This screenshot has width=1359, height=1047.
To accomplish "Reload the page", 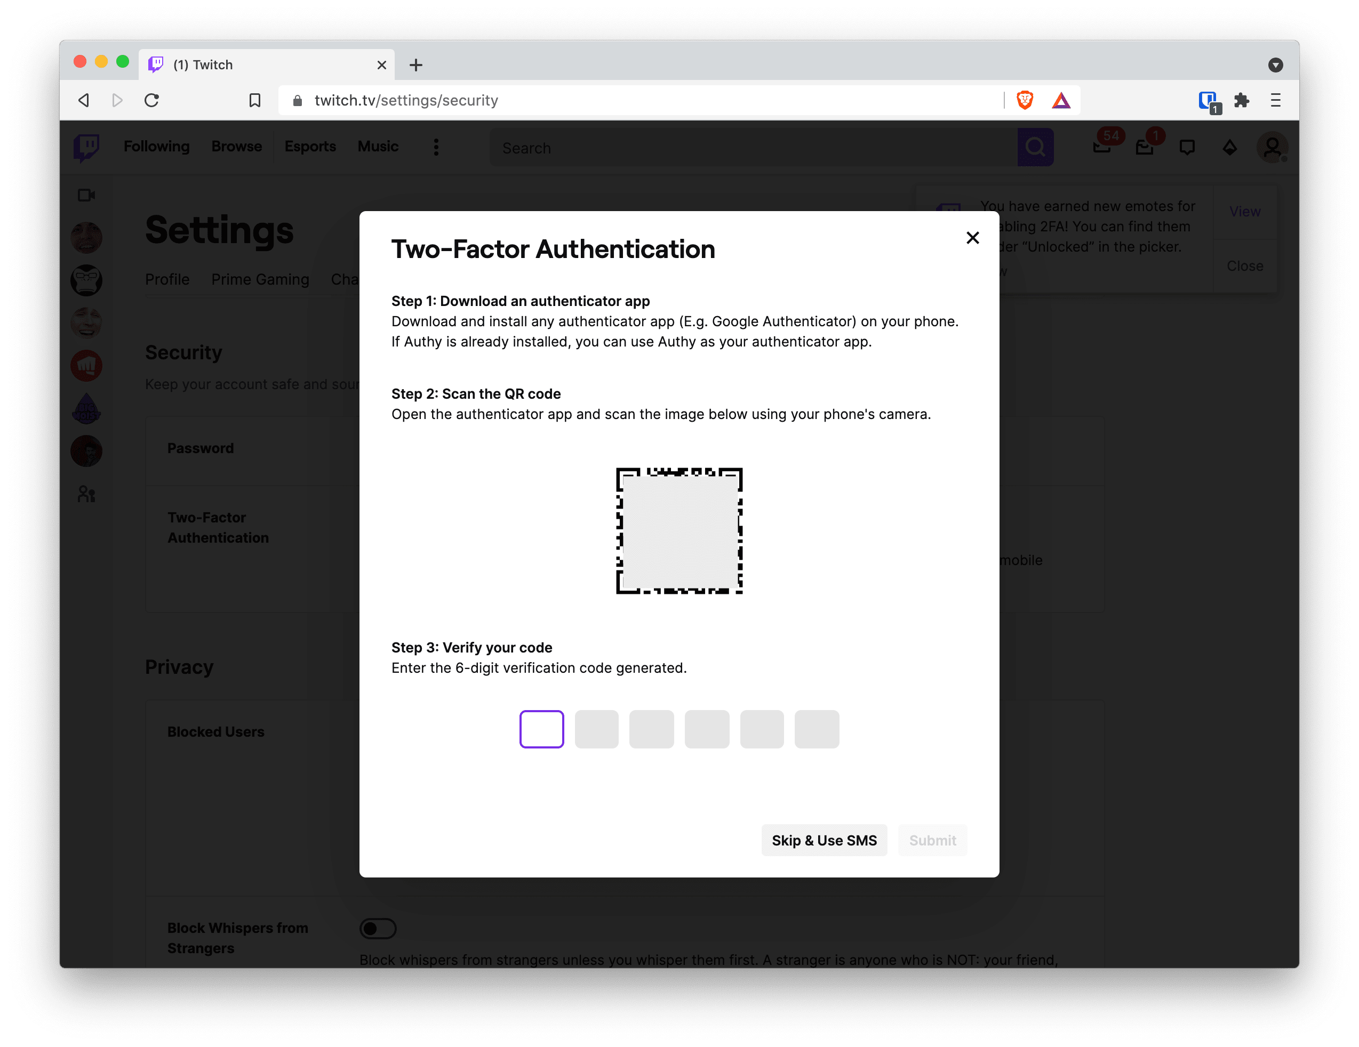I will tap(152, 100).
